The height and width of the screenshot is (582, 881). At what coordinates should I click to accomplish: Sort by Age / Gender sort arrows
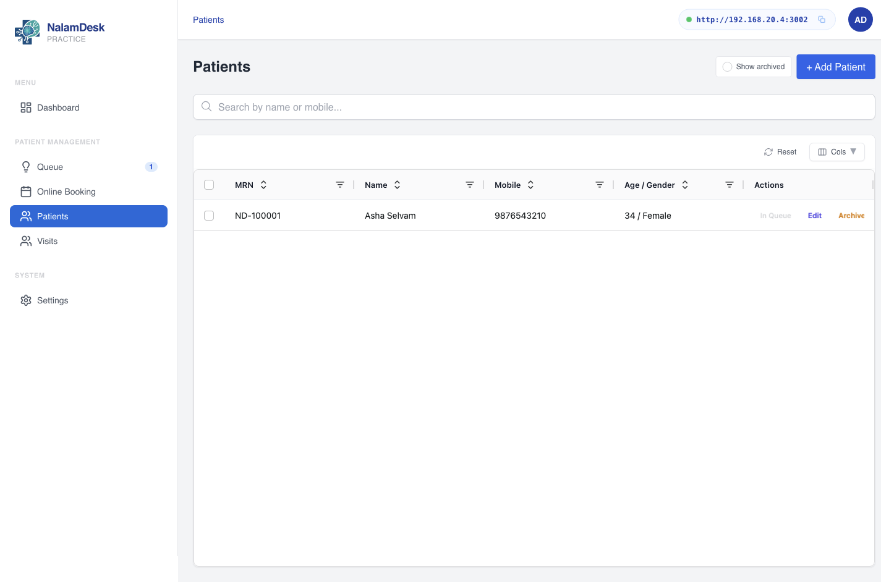685,185
